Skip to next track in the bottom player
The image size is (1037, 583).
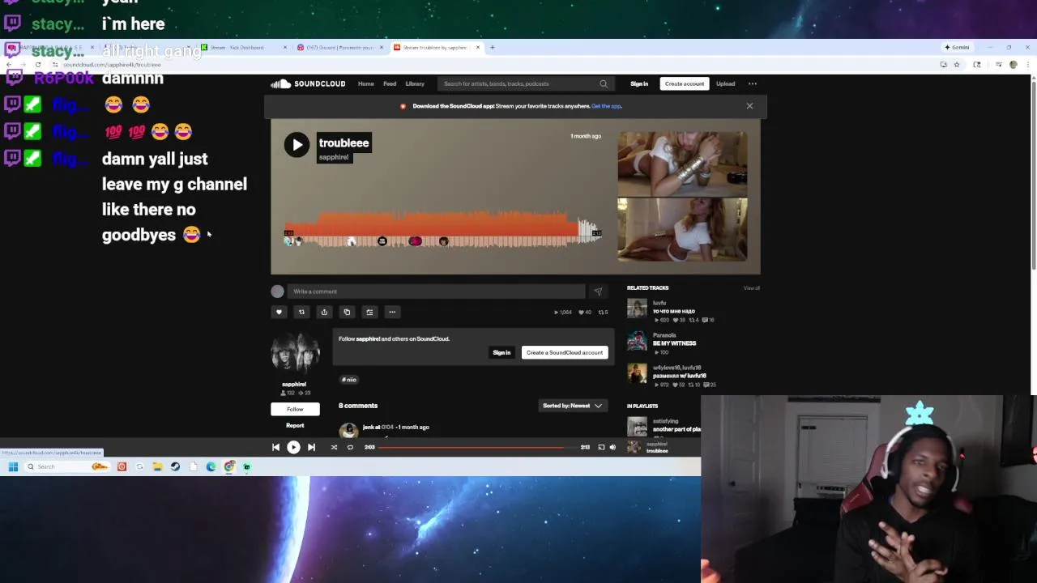(x=311, y=447)
